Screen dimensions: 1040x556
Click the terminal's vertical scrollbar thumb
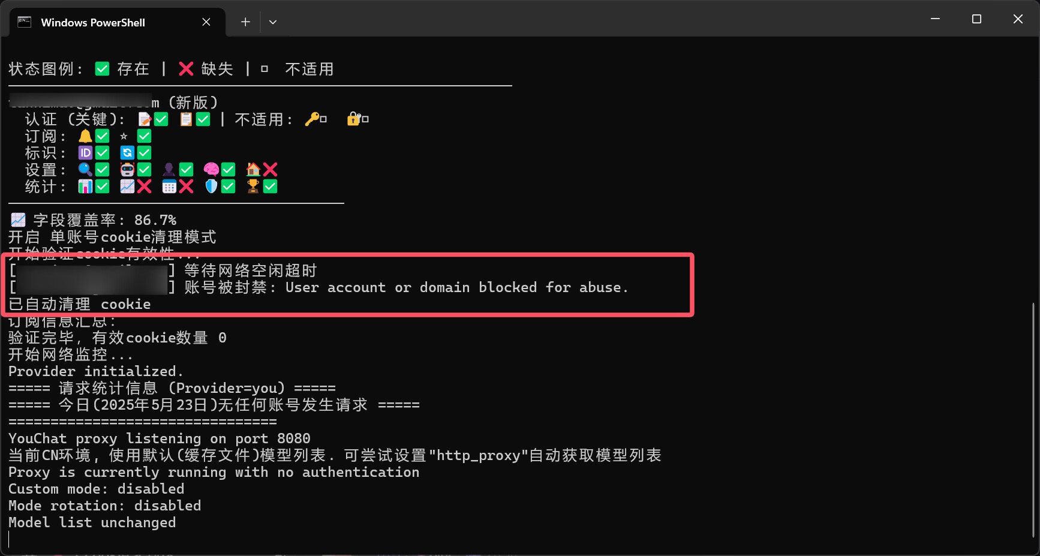[x=1033, y=420]
